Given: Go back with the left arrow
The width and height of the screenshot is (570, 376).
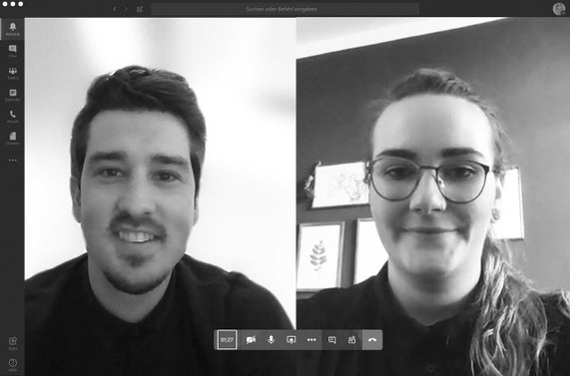Looking at the screenshot, I should coord(115,9).
